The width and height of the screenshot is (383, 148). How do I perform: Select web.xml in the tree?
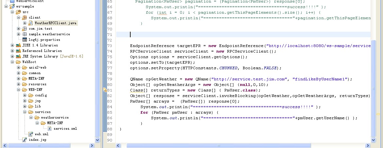coord(42,134)
